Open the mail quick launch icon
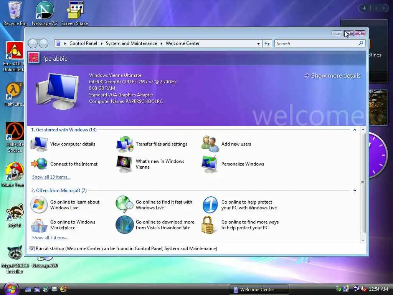393x295 pixels. [x=54, y=289]
